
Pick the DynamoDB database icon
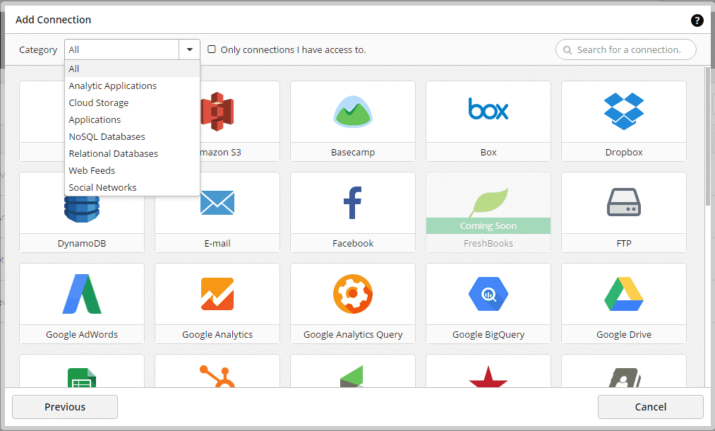[x=82, y=209]
